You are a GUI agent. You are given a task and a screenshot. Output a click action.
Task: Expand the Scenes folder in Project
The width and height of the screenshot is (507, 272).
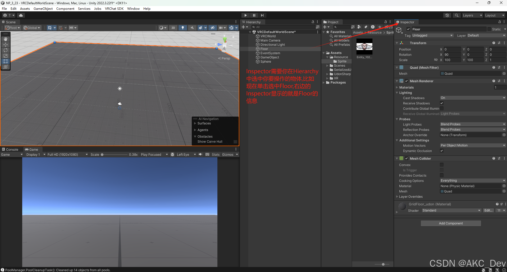point(327,66)
